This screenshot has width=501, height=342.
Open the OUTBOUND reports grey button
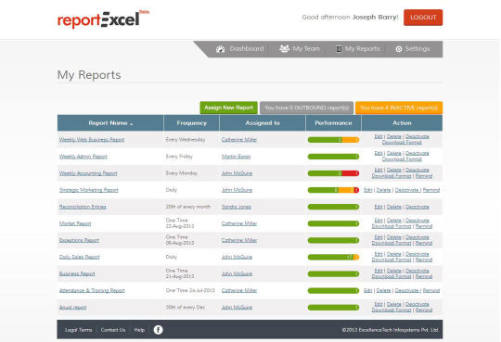[307, 108]
